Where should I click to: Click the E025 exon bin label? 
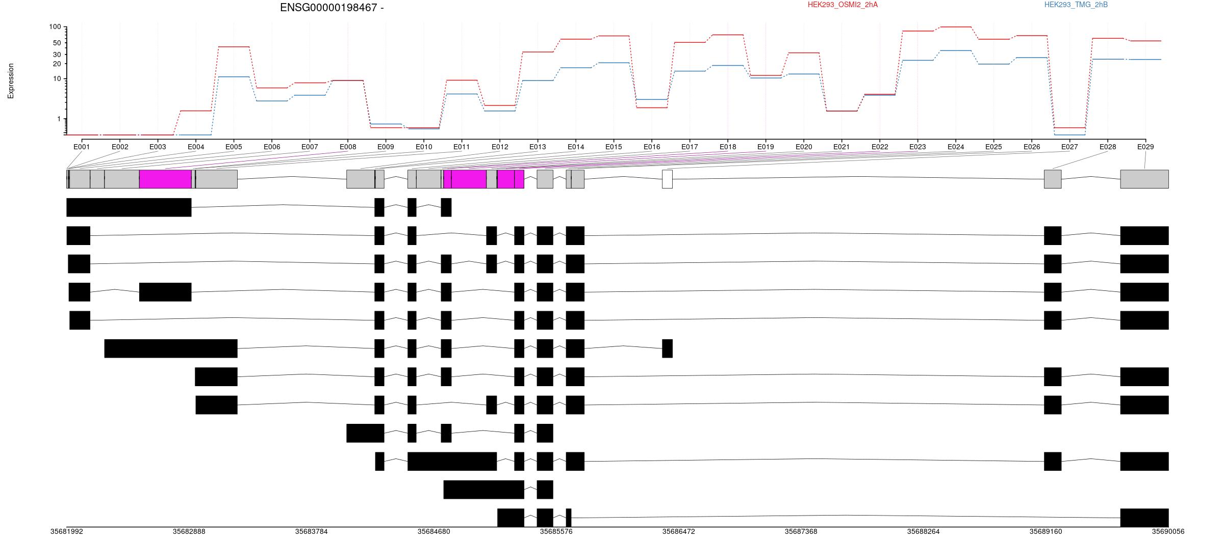coord(993,147)
